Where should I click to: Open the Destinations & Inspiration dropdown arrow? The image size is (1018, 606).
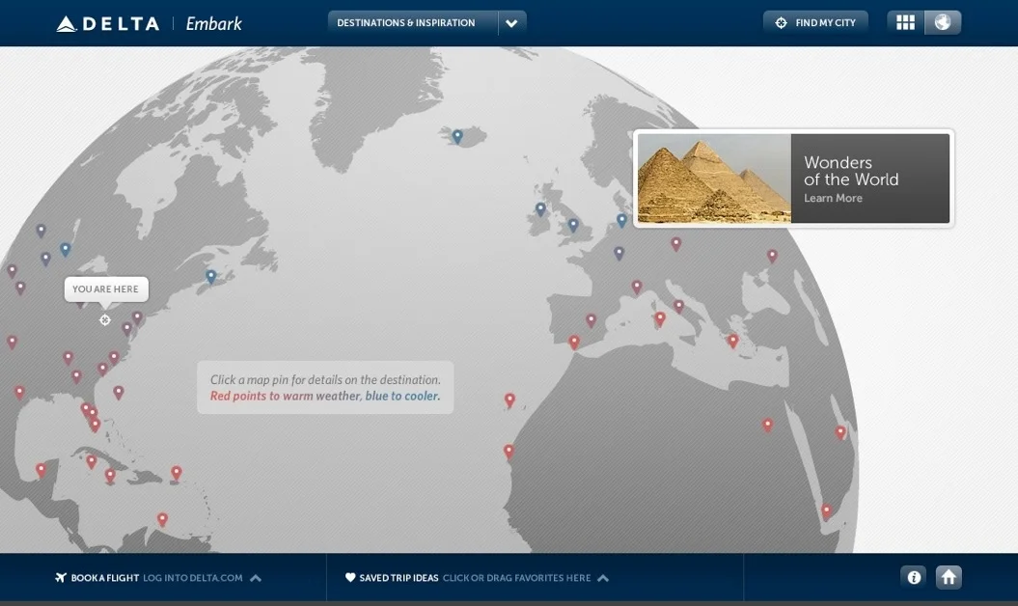tap(511, 23)
